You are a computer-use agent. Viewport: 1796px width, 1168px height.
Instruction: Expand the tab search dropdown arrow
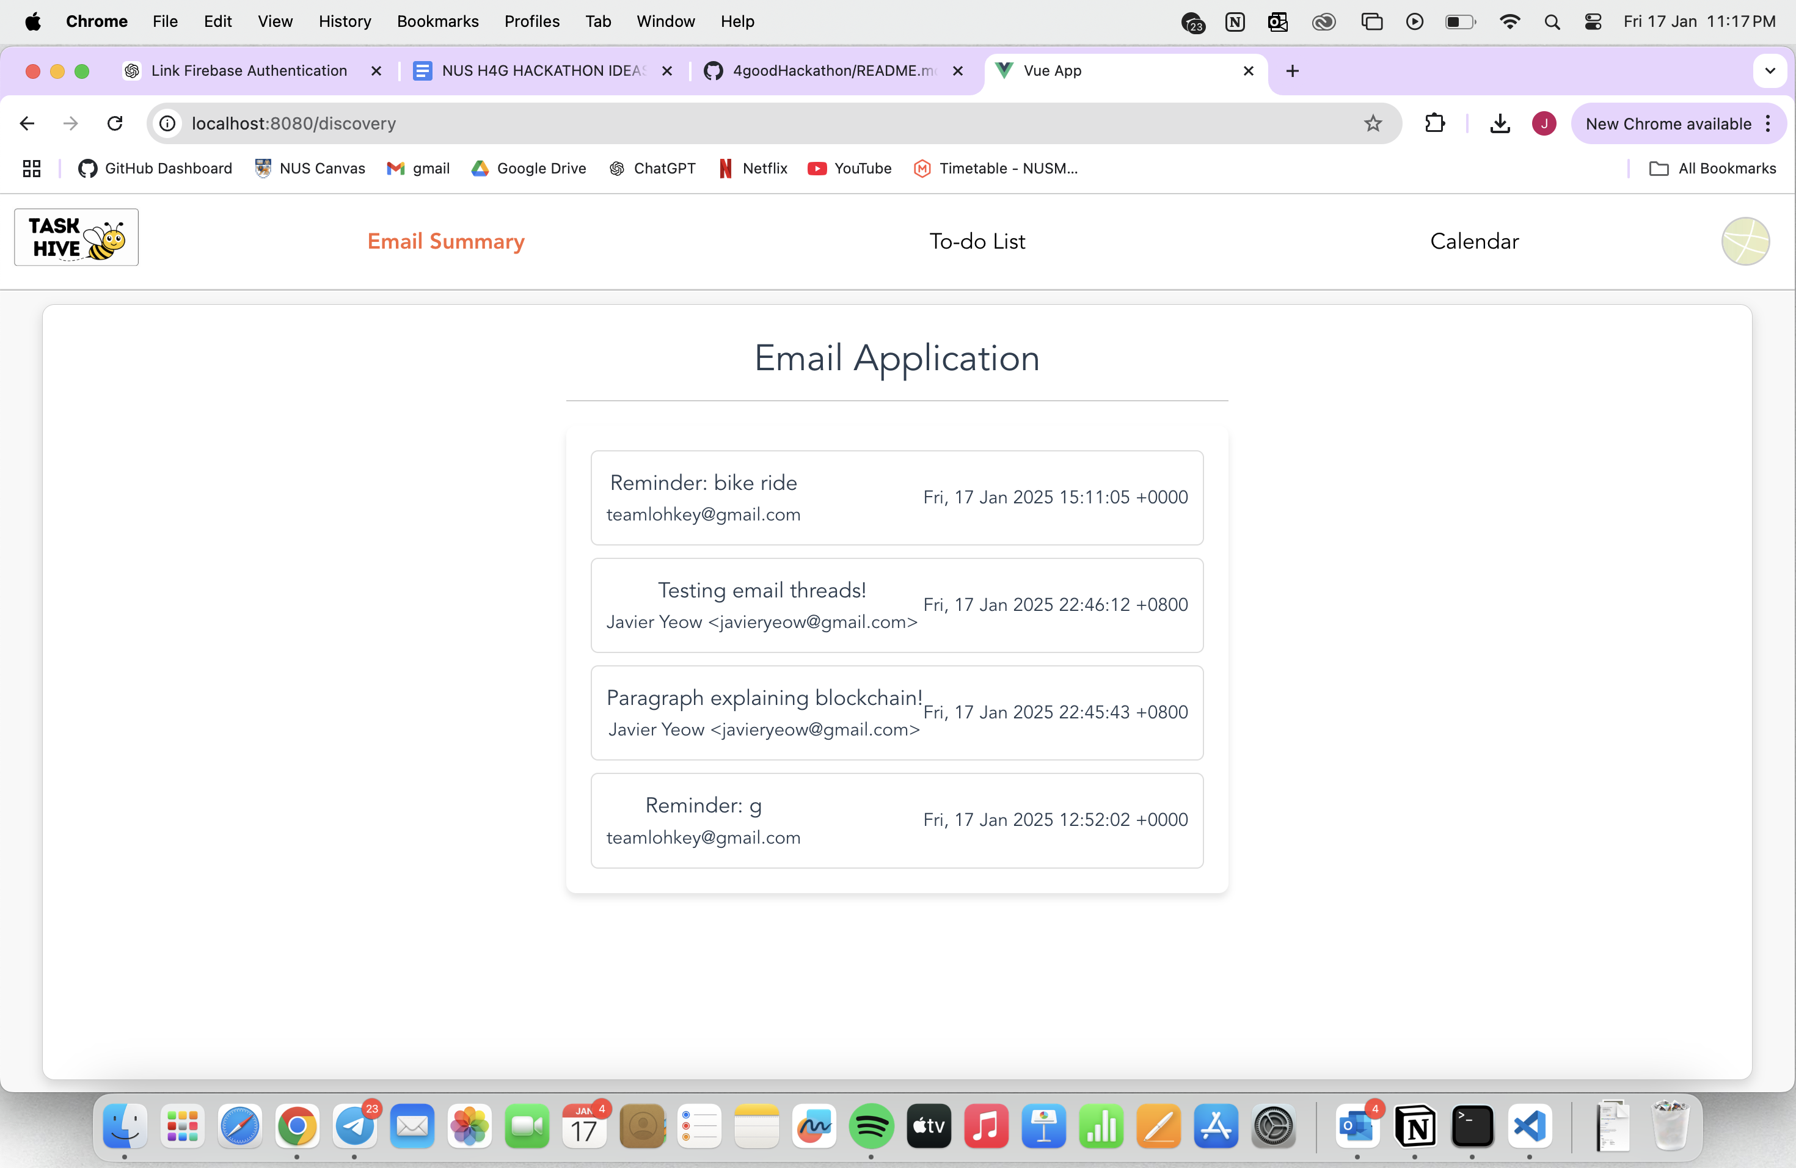tap(1770, 71)
